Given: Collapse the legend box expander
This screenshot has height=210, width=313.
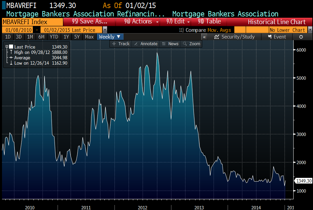Looking at the screenshot, I should (7, 47).
